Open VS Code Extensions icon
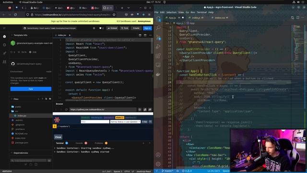Screen dimensions: 307x173 [x=158, y=56]
